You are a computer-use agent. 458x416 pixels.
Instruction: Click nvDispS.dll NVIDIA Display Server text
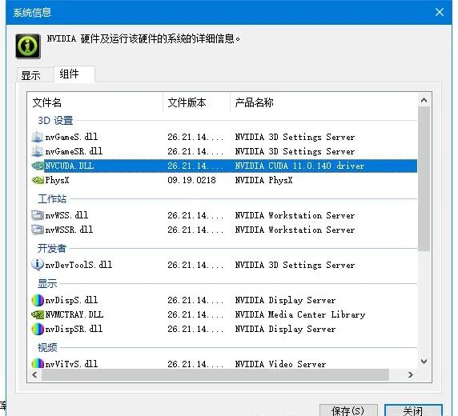click(285, 300)
